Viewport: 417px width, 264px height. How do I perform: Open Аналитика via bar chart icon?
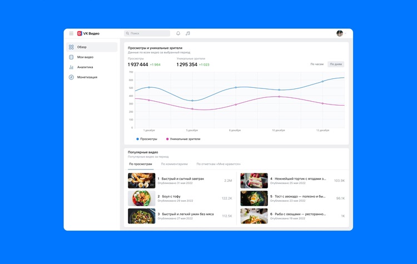tap(71, 67)
